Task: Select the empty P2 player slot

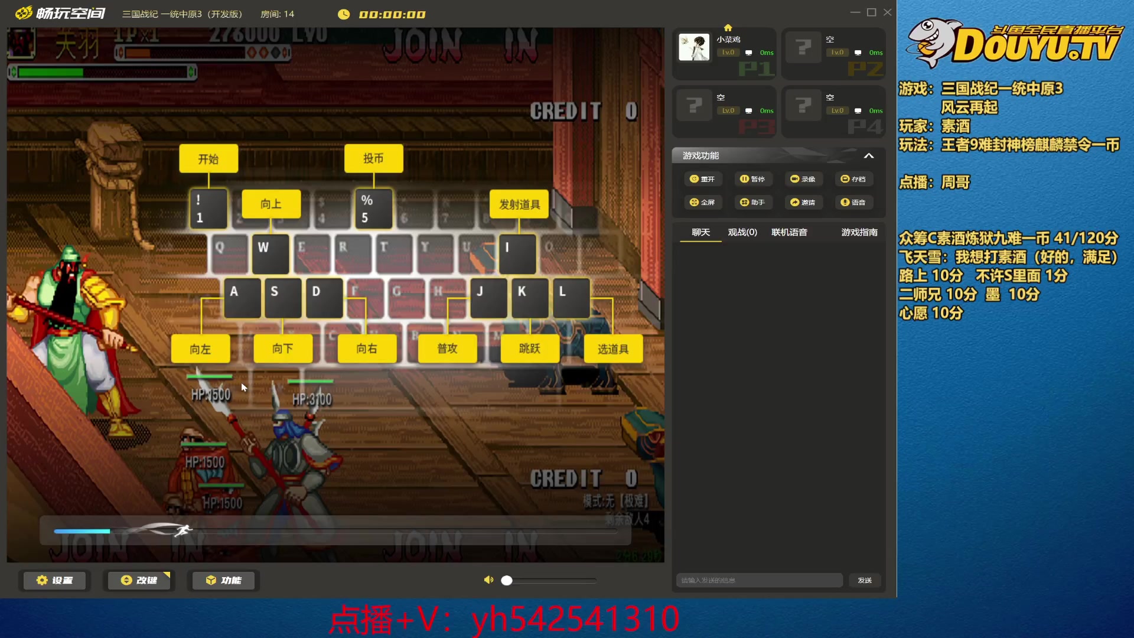Action: tap(833, 53)
